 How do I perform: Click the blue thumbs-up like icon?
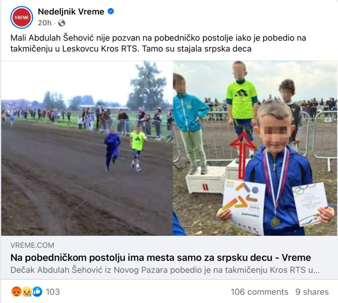pos(37,291)
